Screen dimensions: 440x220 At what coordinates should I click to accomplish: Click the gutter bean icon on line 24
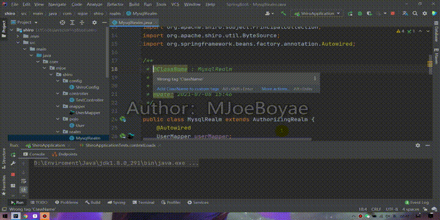pyautogui.click(x=123, y=119)
